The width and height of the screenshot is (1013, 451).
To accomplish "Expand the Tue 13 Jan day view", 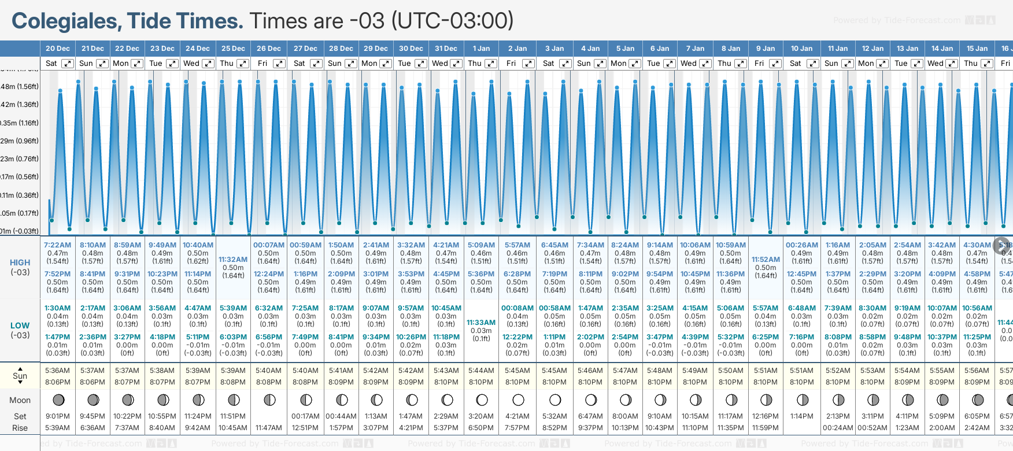I will click(x=916, y=64).
